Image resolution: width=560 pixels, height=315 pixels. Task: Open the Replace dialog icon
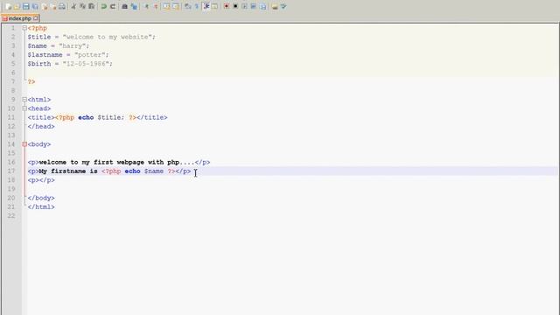click(134, 6)
